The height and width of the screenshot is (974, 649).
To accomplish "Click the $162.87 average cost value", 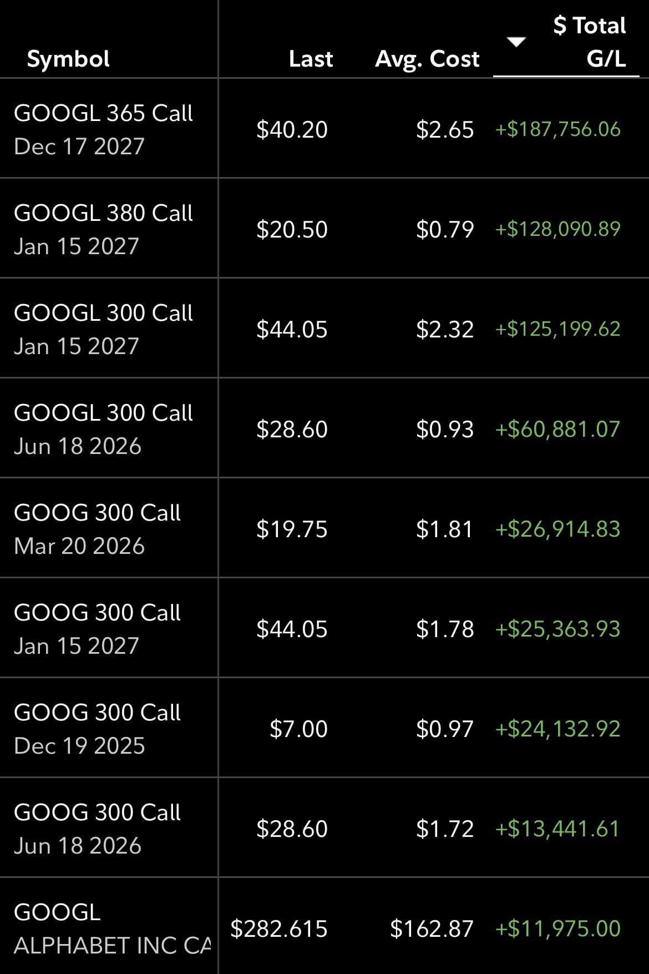I will click(432, 928).
